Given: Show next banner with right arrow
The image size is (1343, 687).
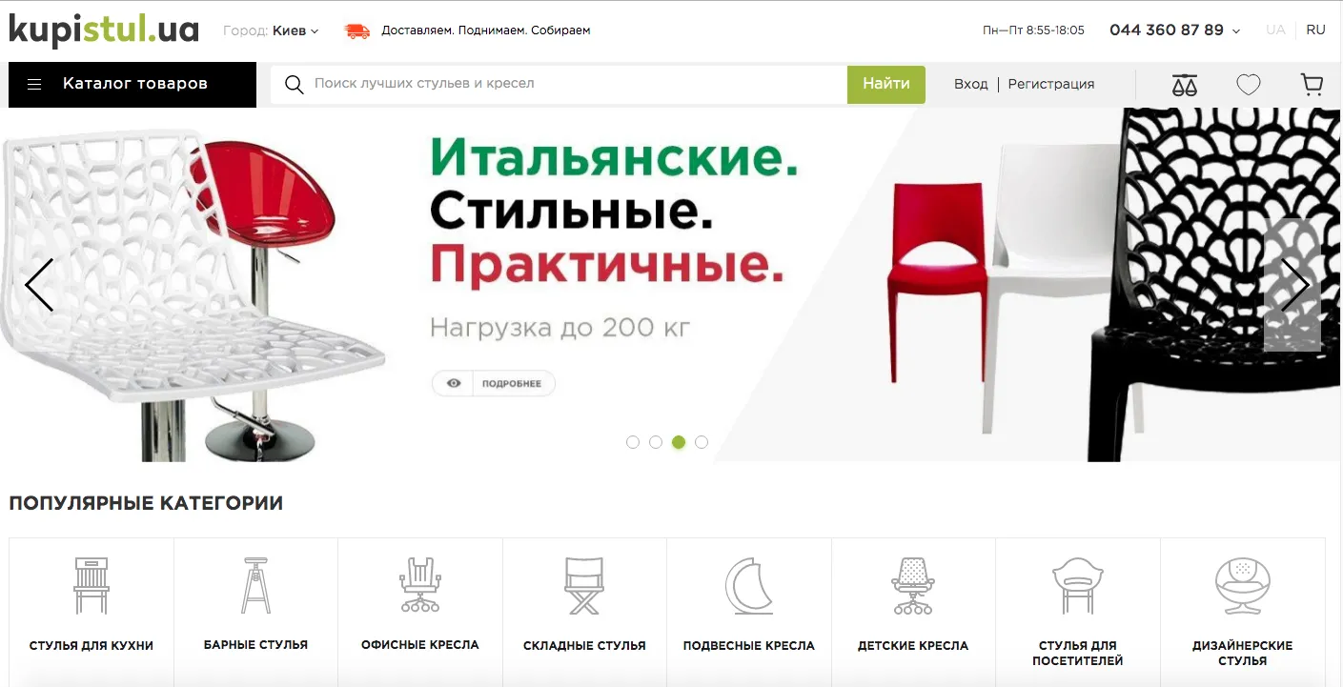Looking at the screenshot, I should pyautogui.click(x=1293, y=285).
